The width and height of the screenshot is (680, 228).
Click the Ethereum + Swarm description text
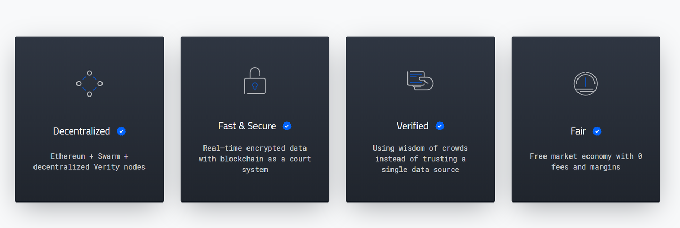(89, 162)
